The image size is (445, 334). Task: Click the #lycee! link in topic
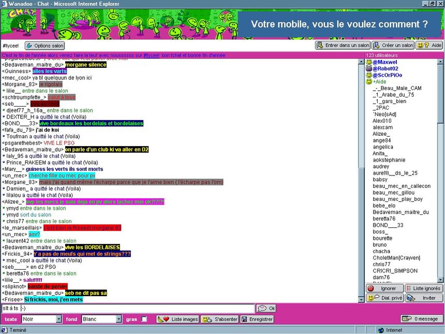pos(151,55)
